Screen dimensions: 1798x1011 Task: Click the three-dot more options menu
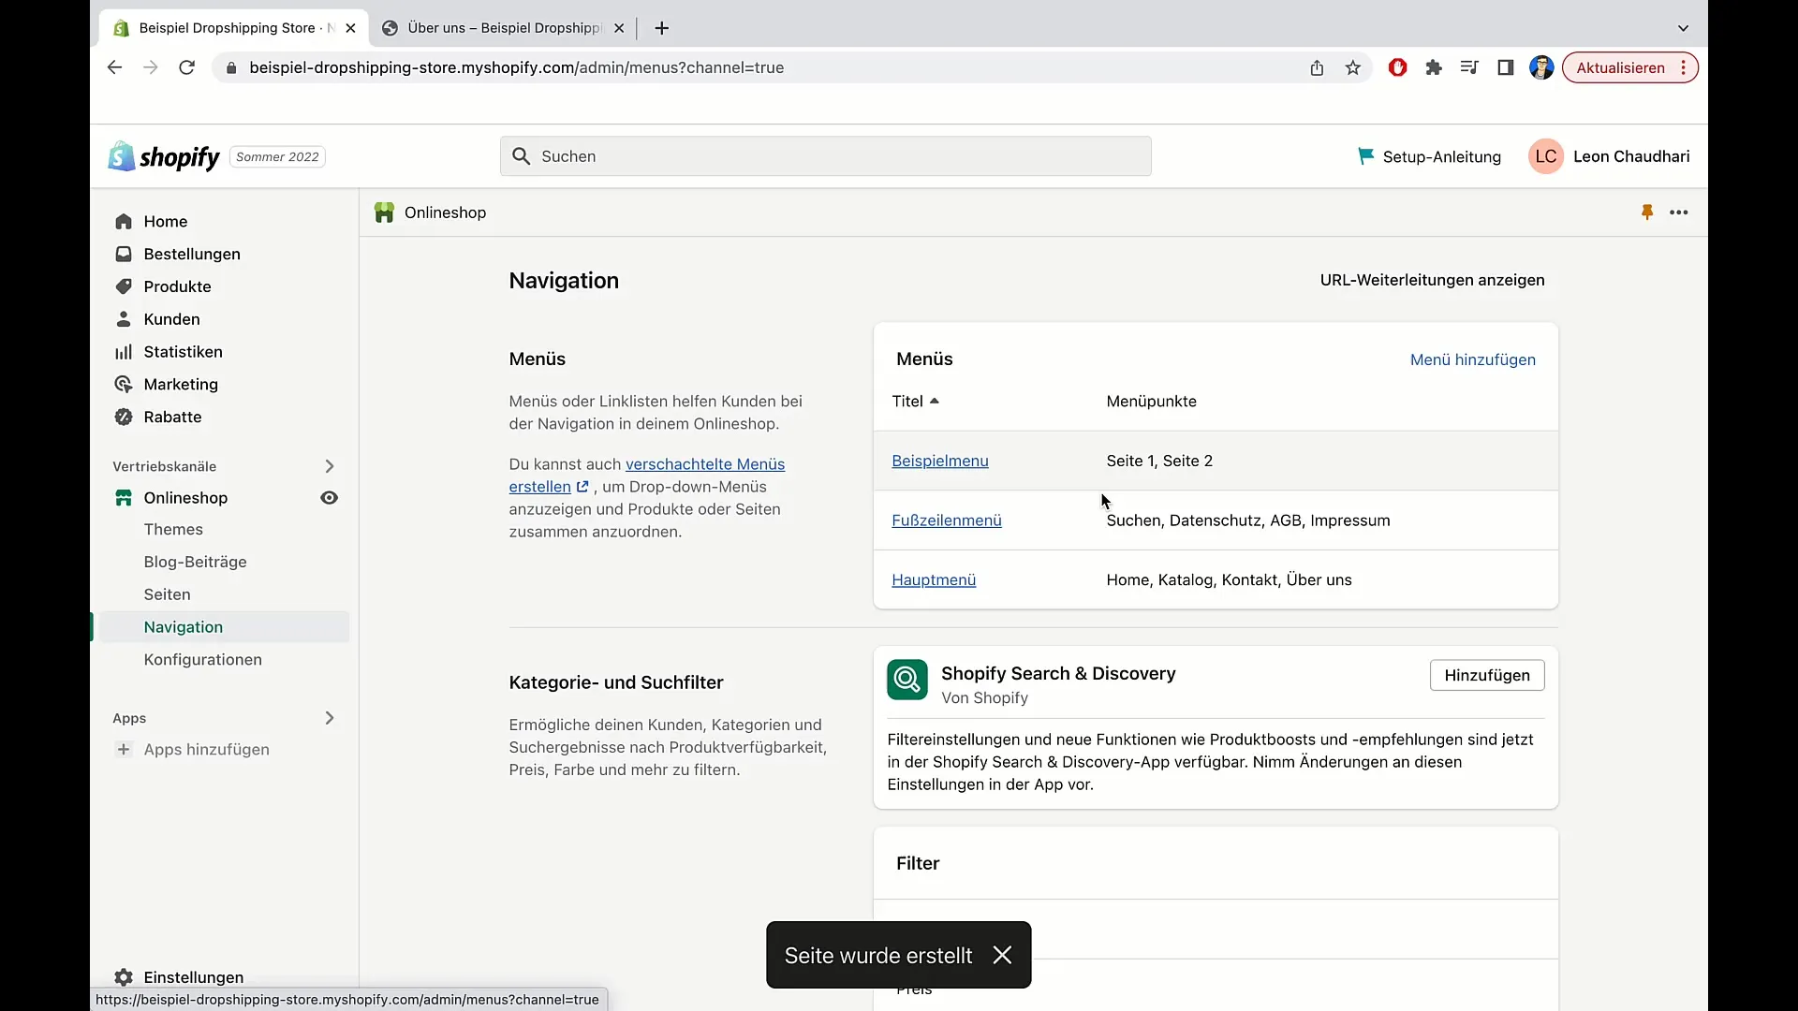(x=1679, y=212)
